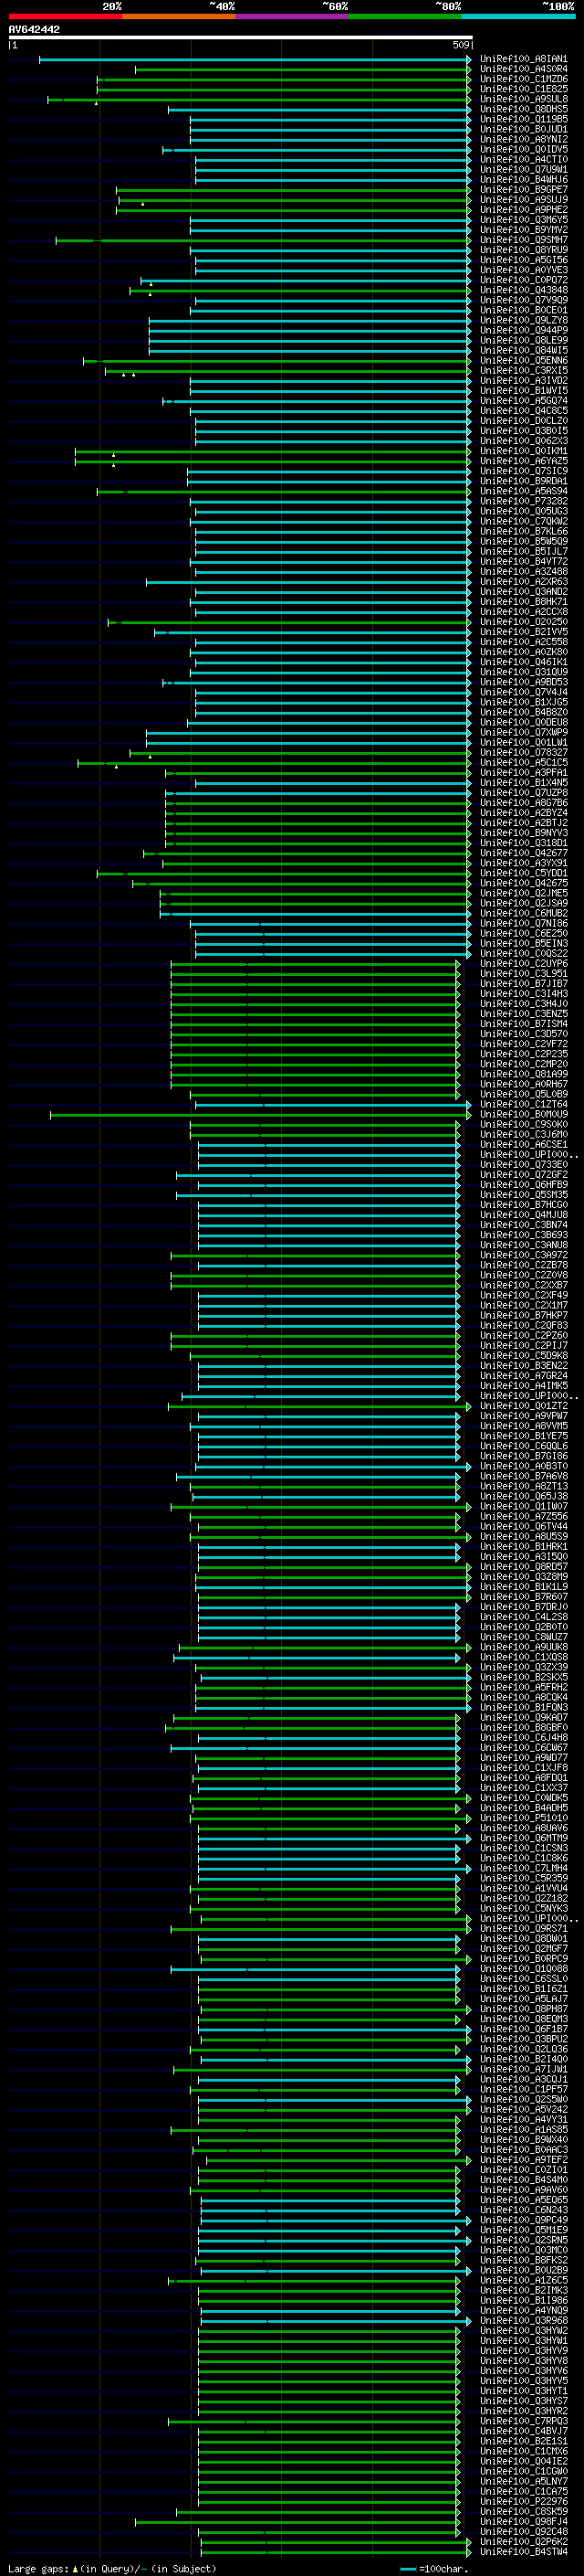This screenshot has height=2576, width=584.
Task: Click the label UniRef100_A8YNI2
Action: pos(523,139)
